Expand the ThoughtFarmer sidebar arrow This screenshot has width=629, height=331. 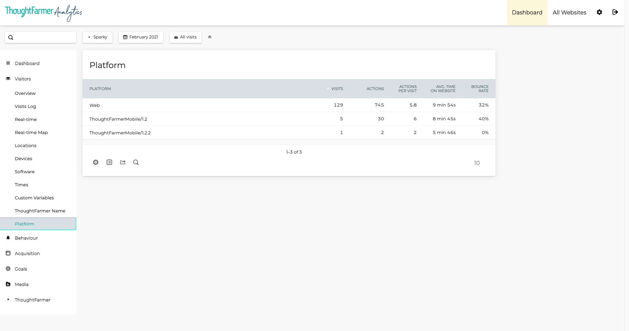[x=8, y=300]
